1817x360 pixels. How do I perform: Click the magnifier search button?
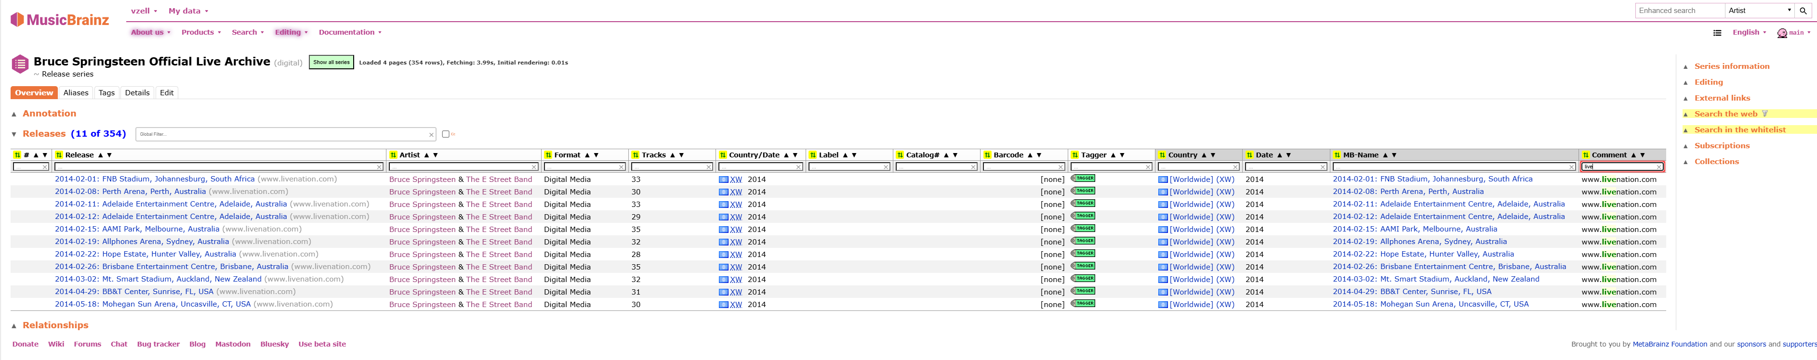[1803, 11]
